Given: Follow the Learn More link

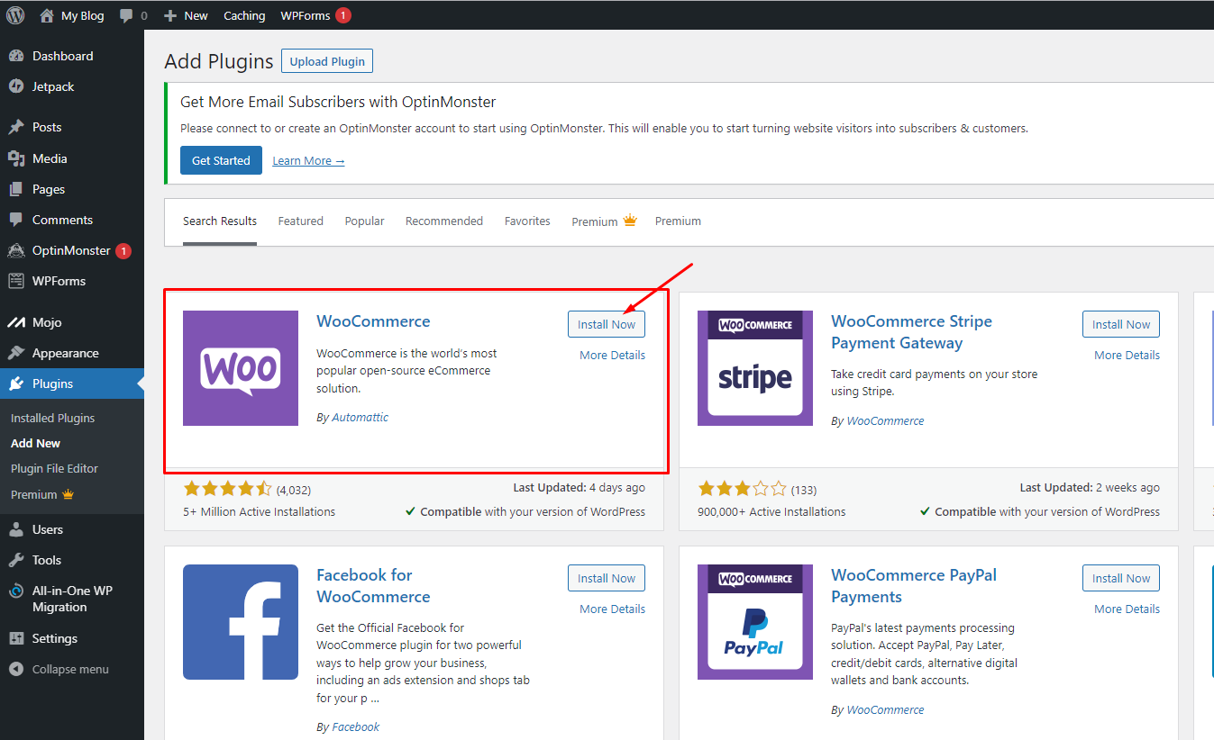Looking at the screenshot, I should point(308,160).
